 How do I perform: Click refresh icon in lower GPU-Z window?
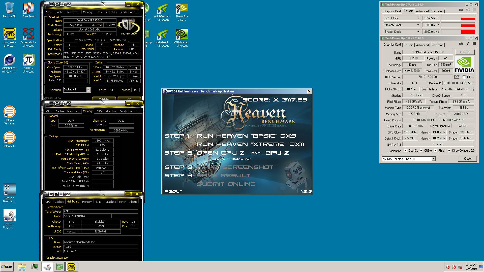click(x=468, y=44)
